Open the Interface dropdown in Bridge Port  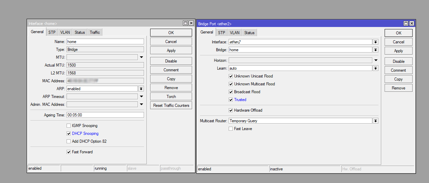point(375,42)
